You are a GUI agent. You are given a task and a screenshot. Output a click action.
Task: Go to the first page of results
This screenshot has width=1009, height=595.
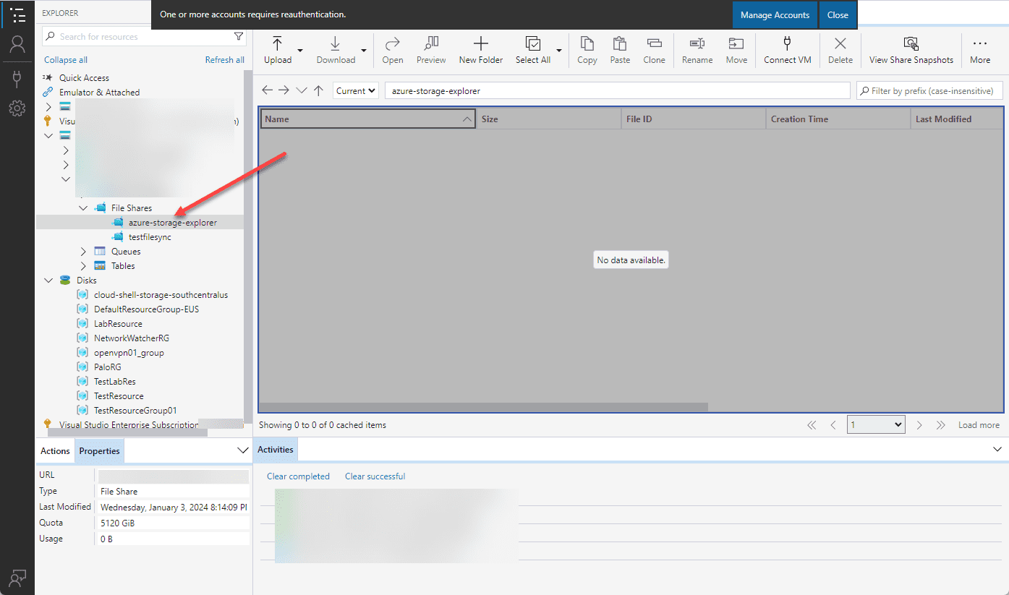click(812, 425)
